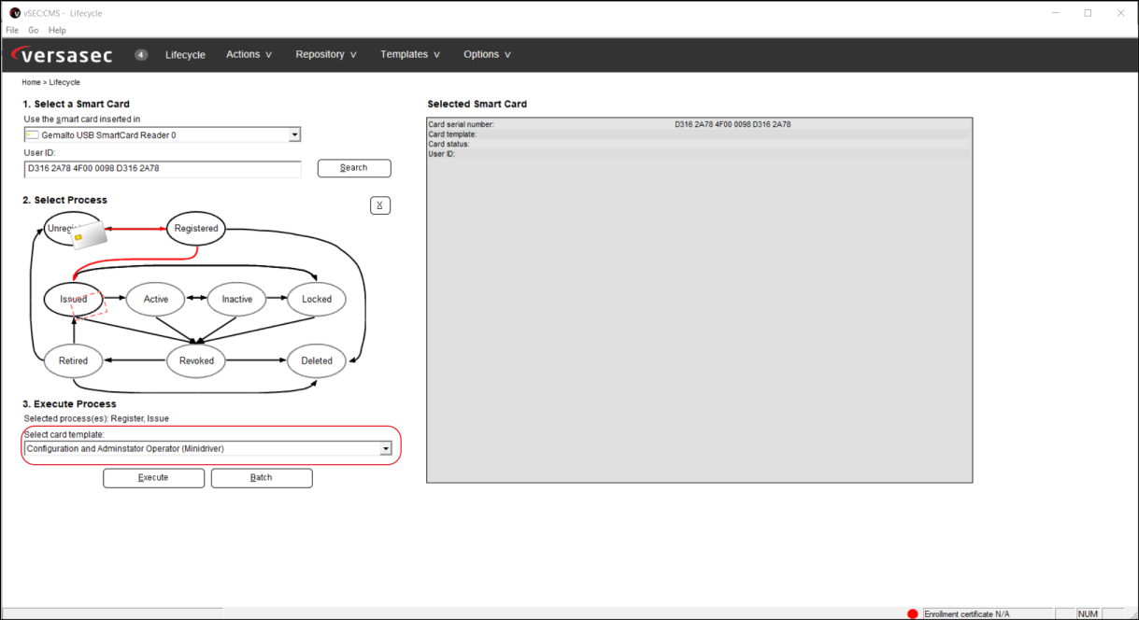Maximize the vSEC:CMS window
1139x620 pixels.
[1088, 13]
